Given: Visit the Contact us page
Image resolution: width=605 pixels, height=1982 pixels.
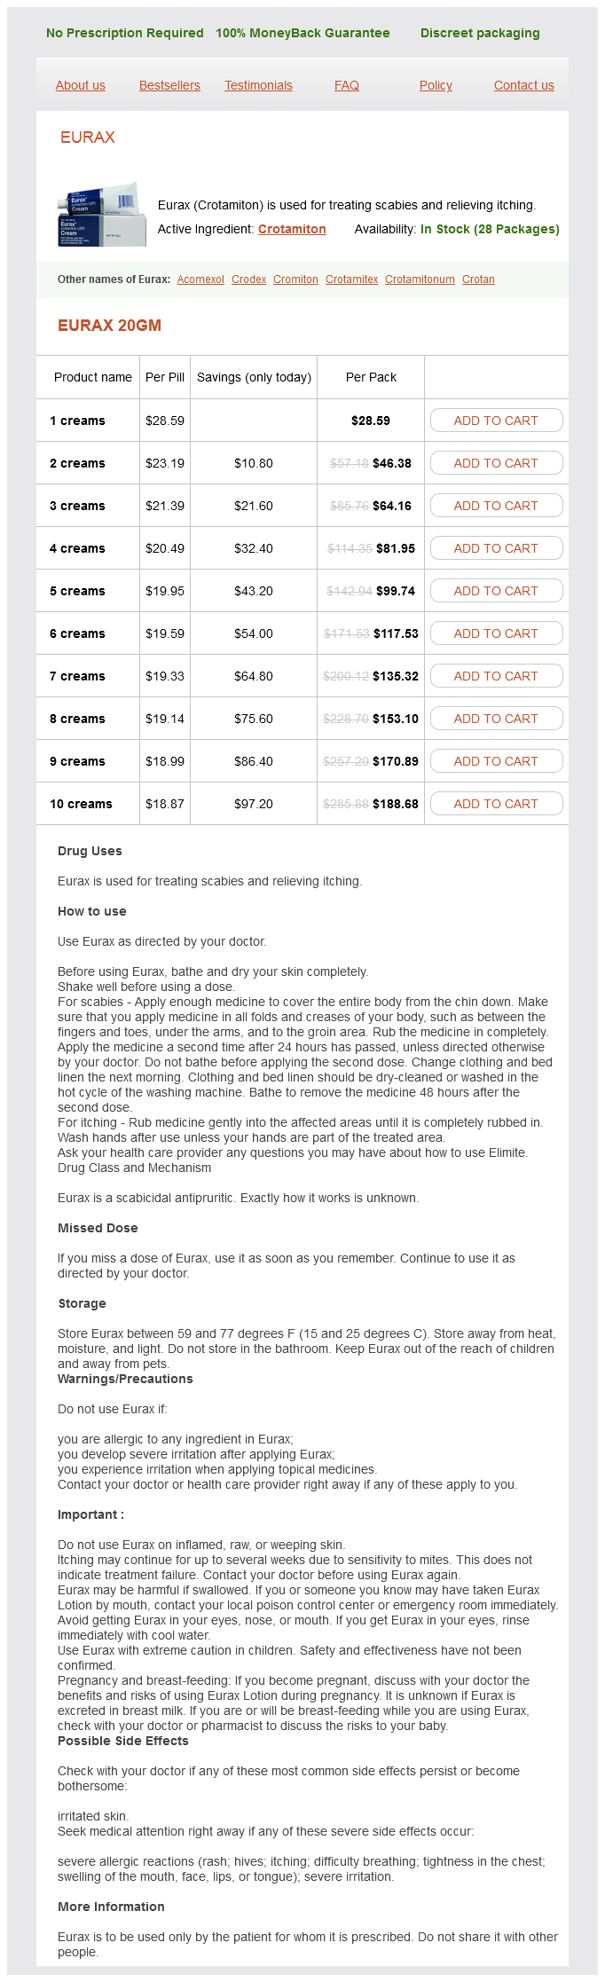Looking at the screenshot, I should pyautogui.click(x=524, y=85).
